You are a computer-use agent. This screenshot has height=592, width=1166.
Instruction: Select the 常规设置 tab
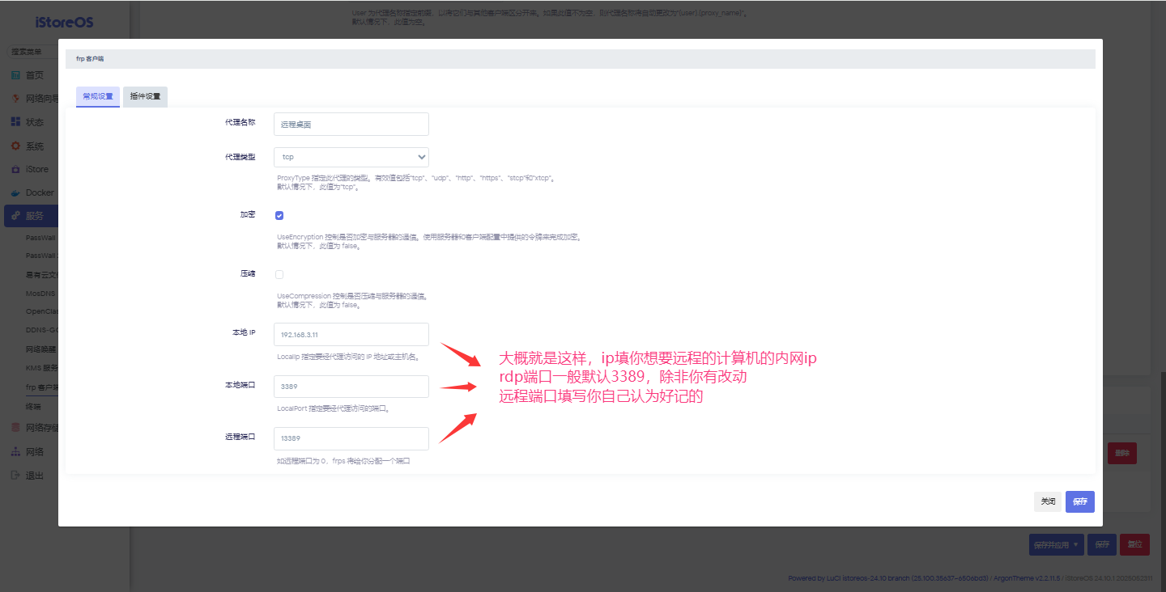point(98,96)
